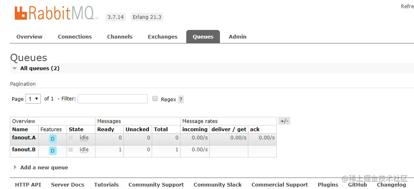This screenshot has height=189, width=414.
Task: Open the fanout.B queue
Action: point(24,150)
